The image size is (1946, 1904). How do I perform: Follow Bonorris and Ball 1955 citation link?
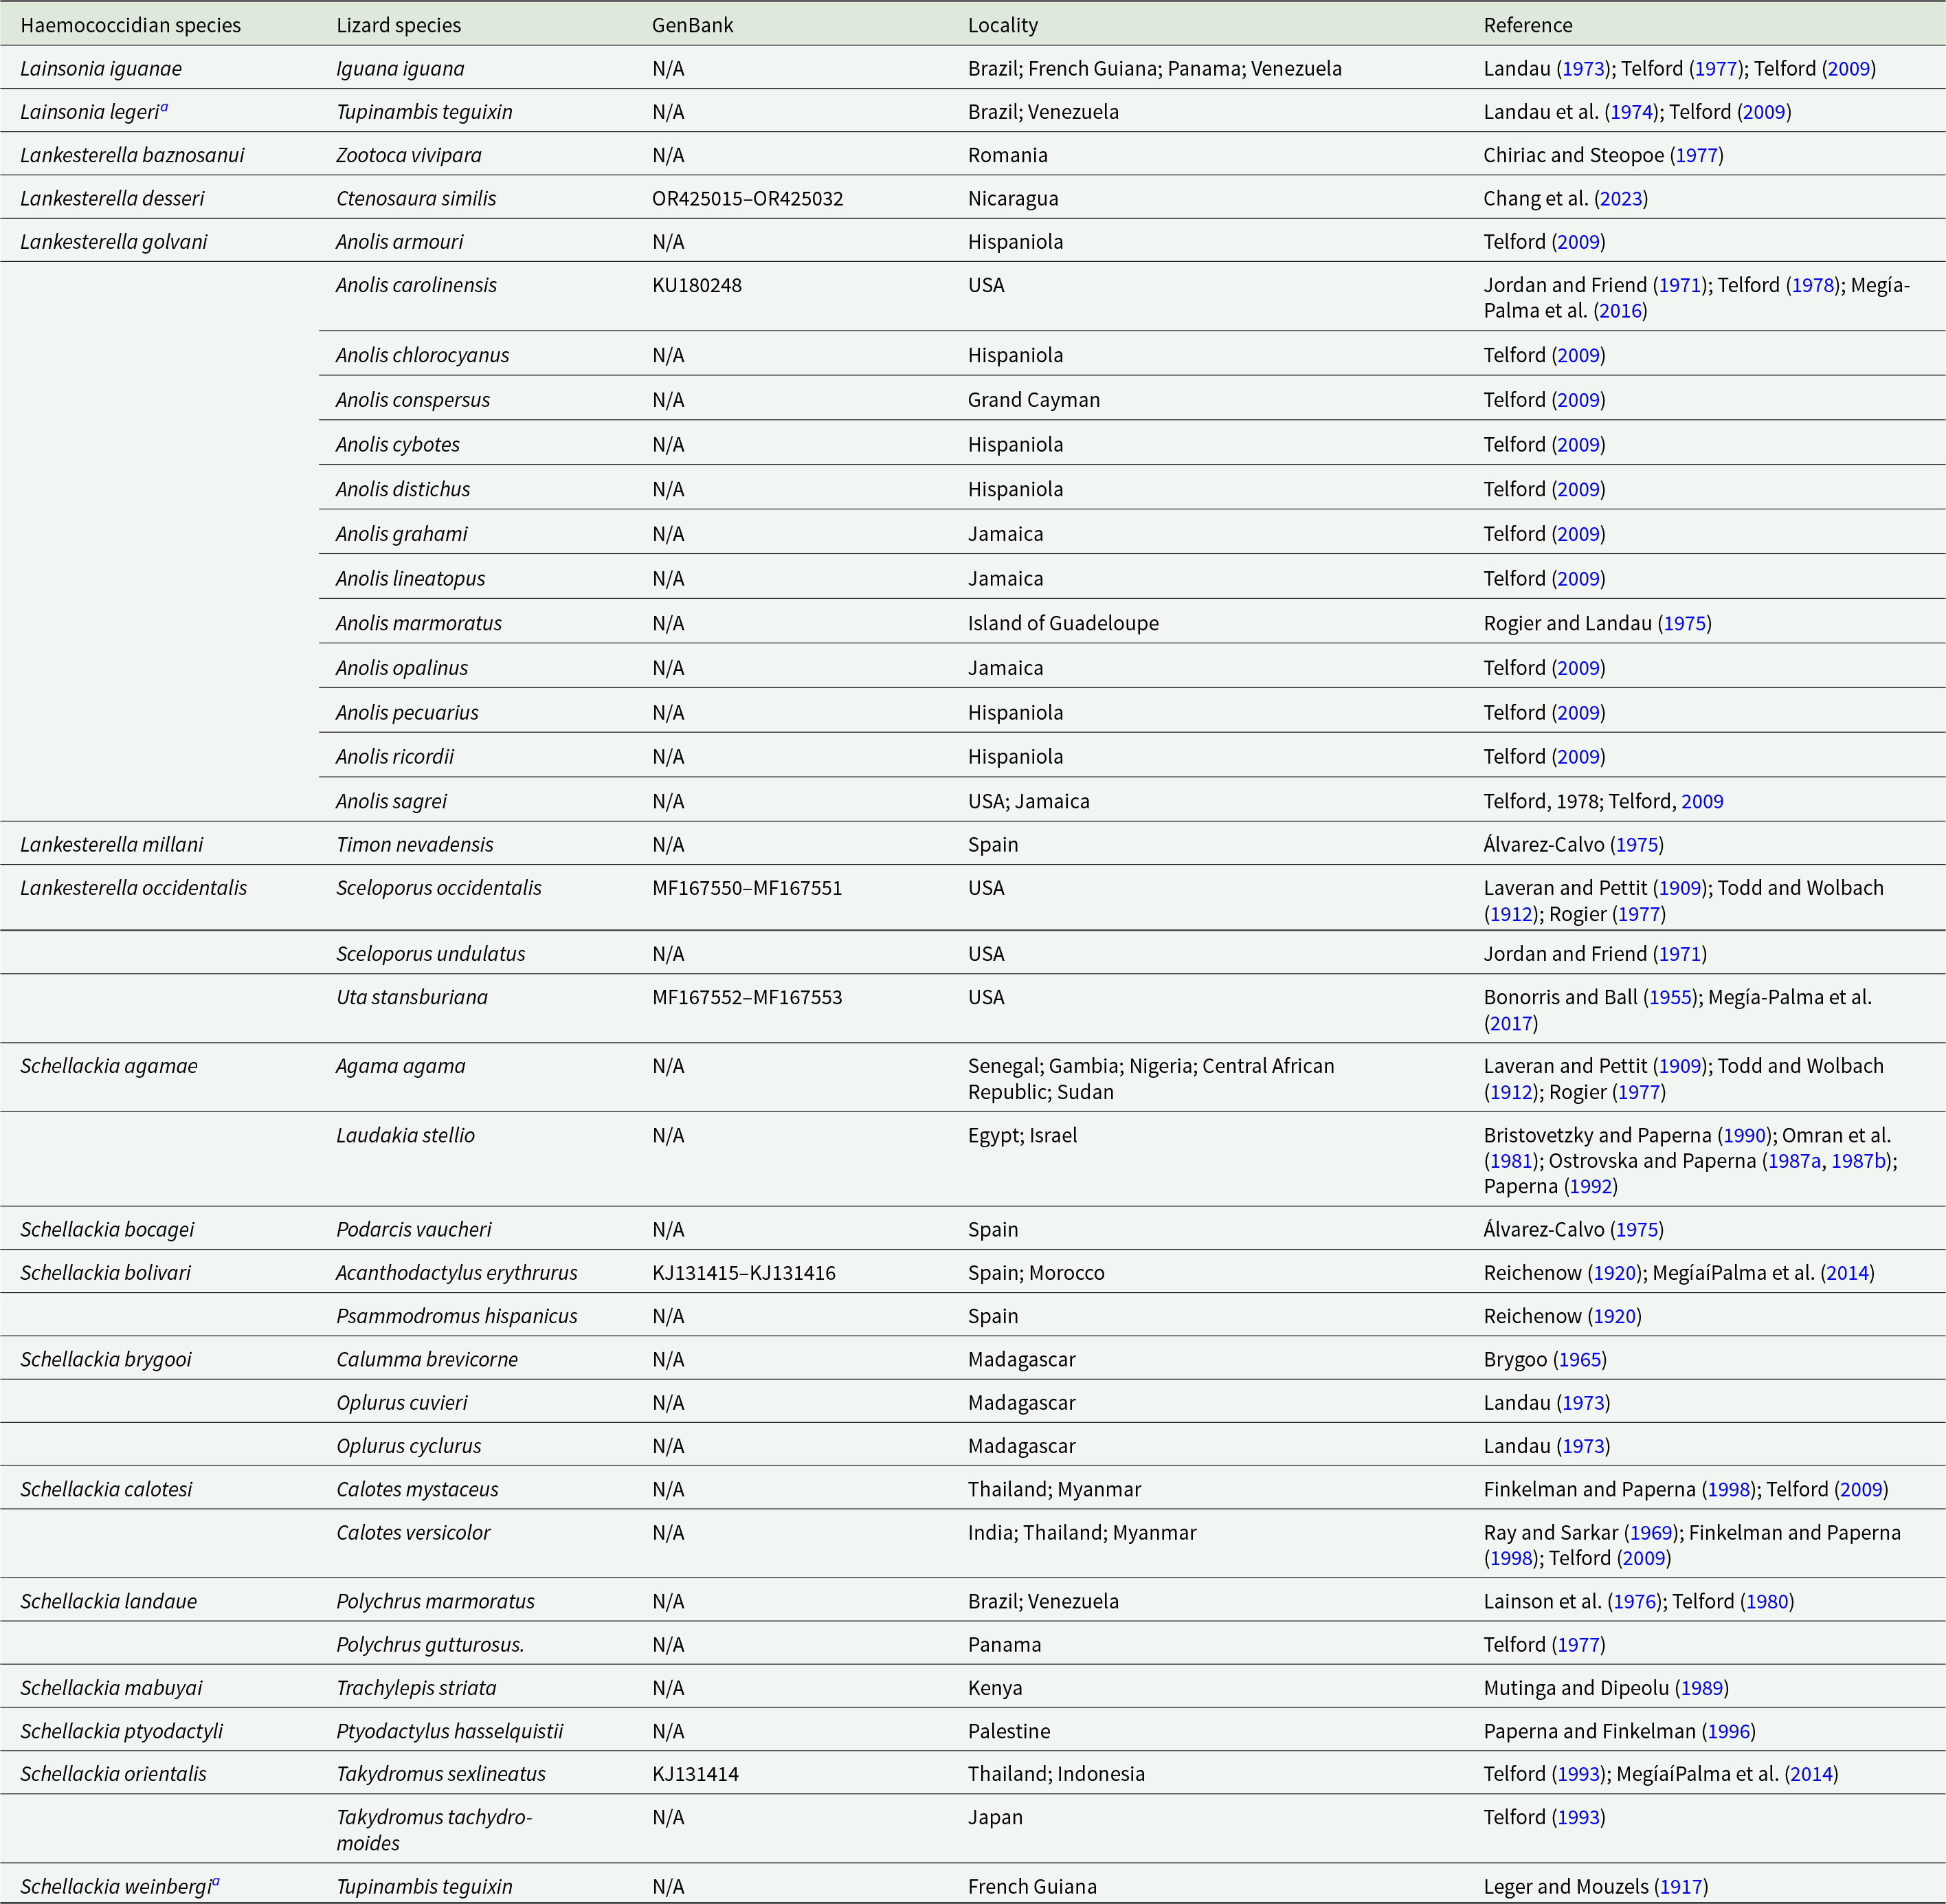1671,997
